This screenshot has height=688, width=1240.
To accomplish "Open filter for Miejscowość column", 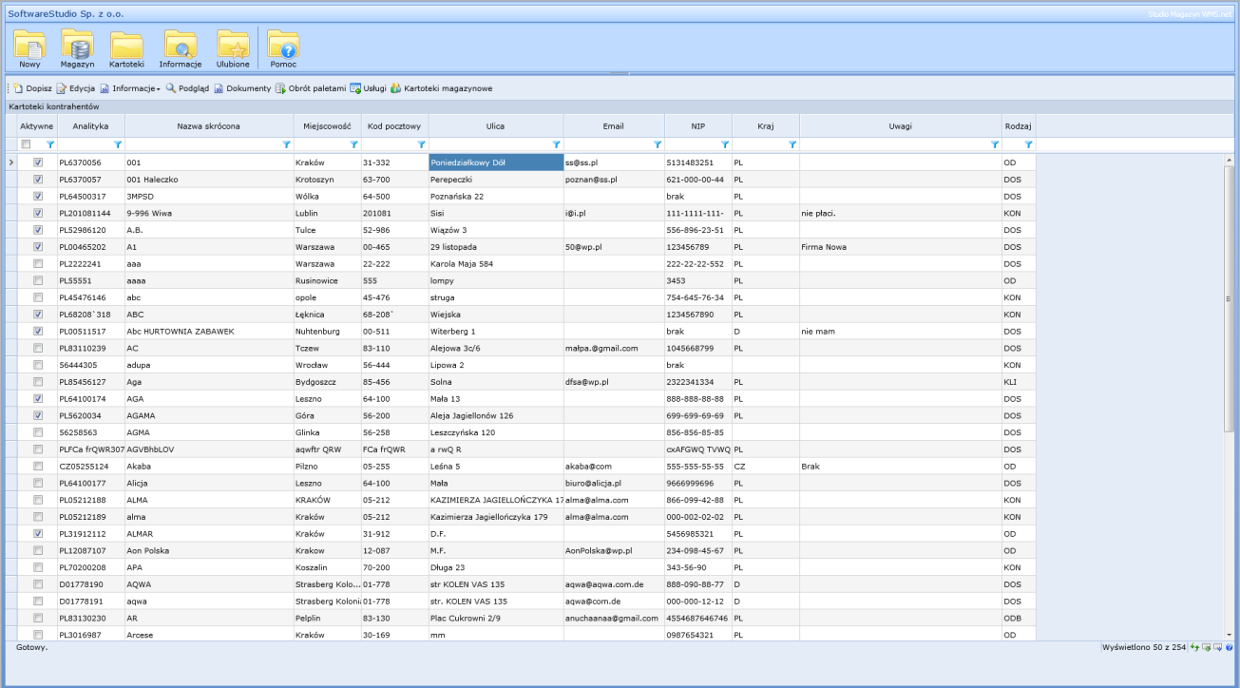I will coord(353,144).
